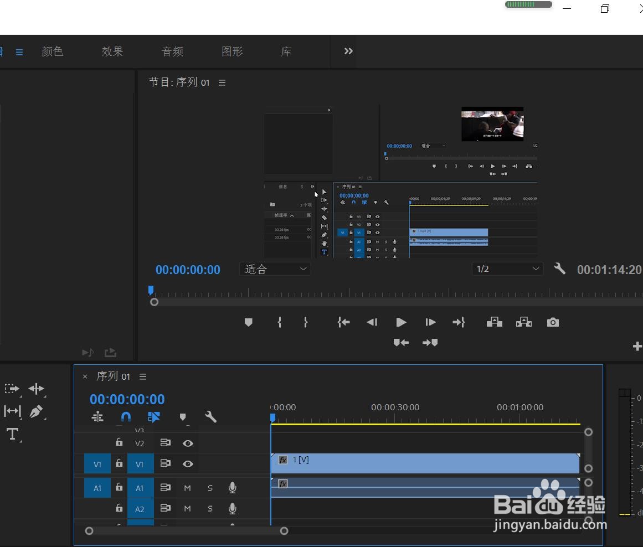Click Mark In bracket button

[279, 322]
